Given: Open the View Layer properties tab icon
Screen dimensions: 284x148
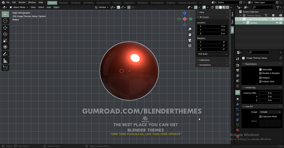Looking at the screenshot, I should click(x=238, y=76).
